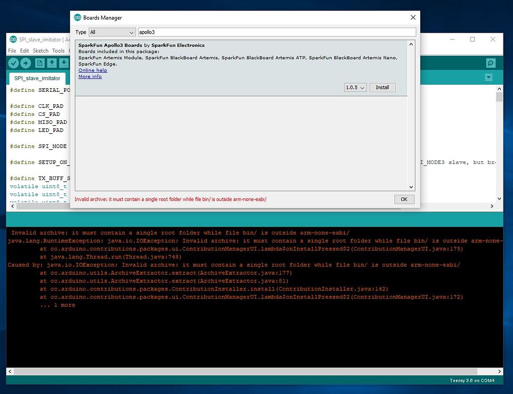Screen dimensions: 513x394
Task: Click the Arduino logo in Boards Manager titlebar
Action: pyautogui.click(x=77, y=17)
